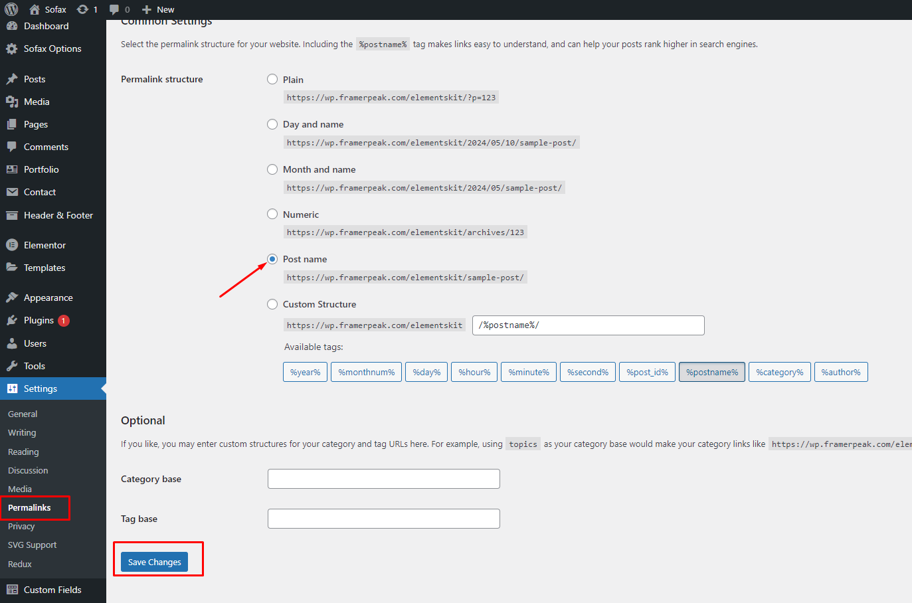This screenshot has width=912, height=603.
Task: Open Privacy settings
Action: pyautogui.click(x=21, y=526)
